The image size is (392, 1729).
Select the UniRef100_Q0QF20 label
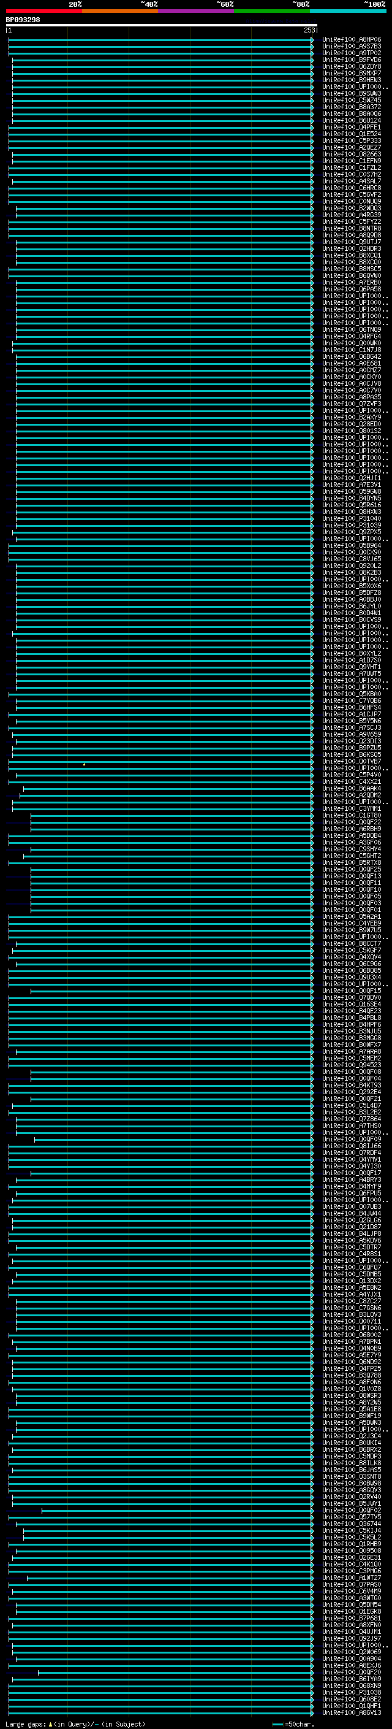point(351,1672)
